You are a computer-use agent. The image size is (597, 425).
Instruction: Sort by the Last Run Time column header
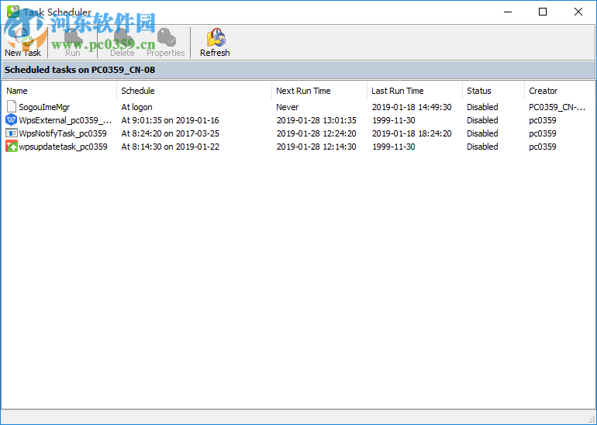point(415,91)
